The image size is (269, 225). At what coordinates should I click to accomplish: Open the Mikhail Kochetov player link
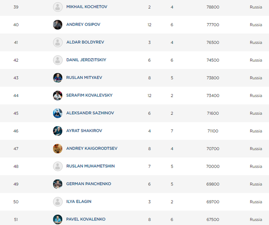click(x=86, y=7)
